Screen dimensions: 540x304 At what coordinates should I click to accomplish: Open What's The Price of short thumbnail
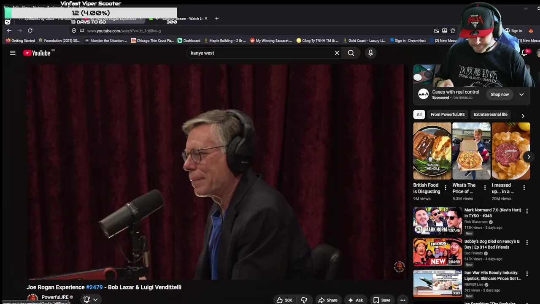[x=471, y=151]
